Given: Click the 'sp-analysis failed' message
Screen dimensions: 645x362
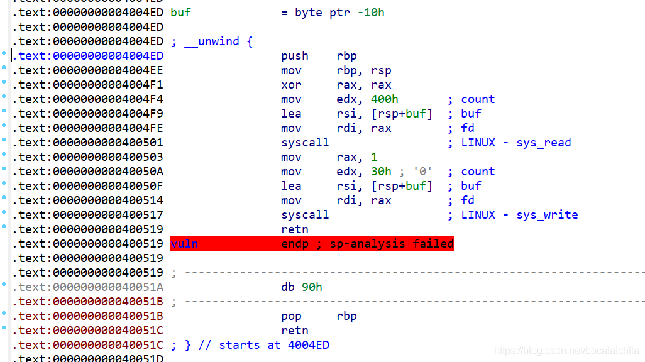Looking at the screenshot, I should (392, 243).
